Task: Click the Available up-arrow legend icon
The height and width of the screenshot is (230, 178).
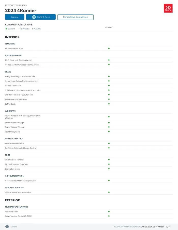Action: tap(32, 29)
